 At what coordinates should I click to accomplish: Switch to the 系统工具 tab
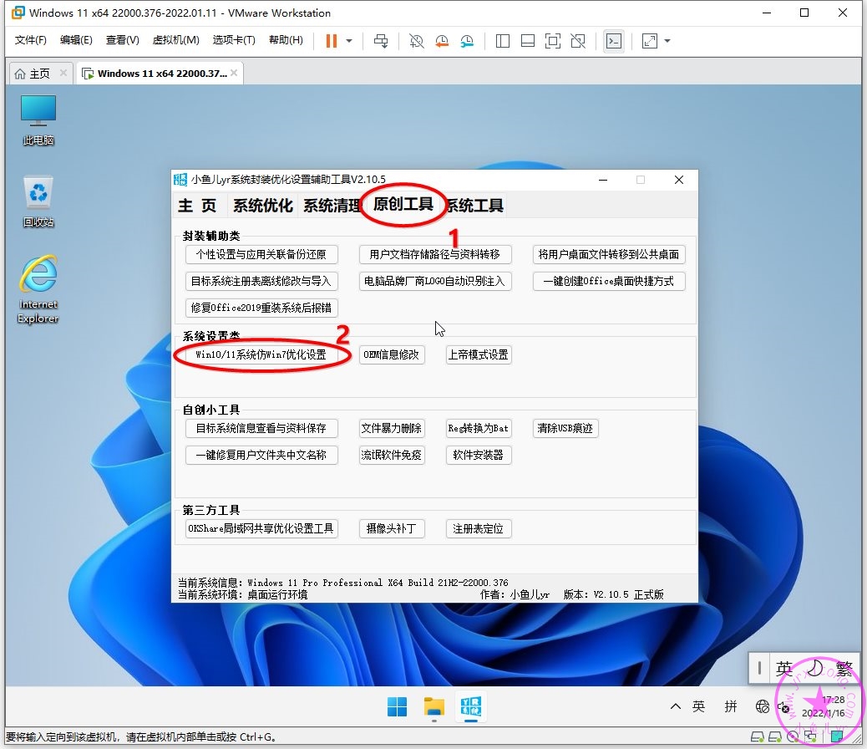point(475,206)
